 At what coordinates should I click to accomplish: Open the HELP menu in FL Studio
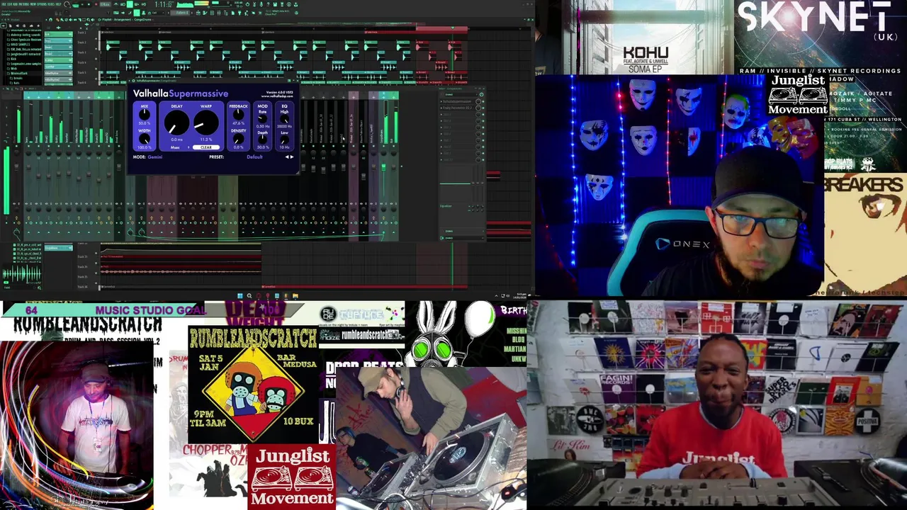click(x=58, y=4)
